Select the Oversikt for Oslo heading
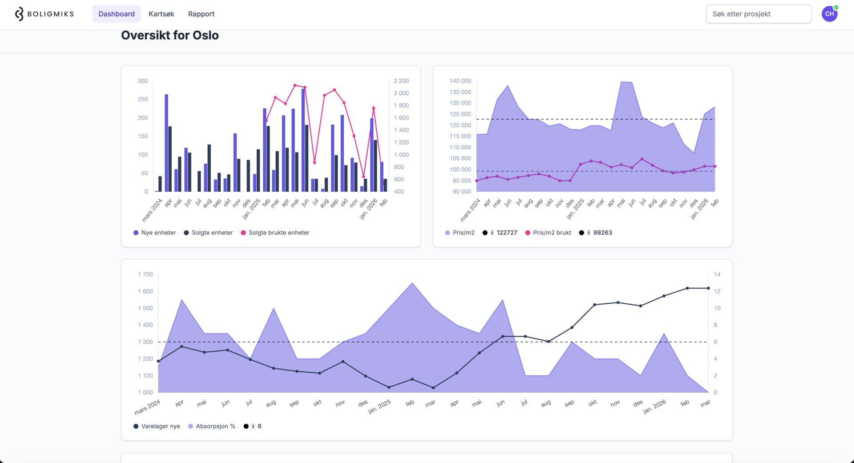Viewport: 854px width, 463px height. (170, 35)
